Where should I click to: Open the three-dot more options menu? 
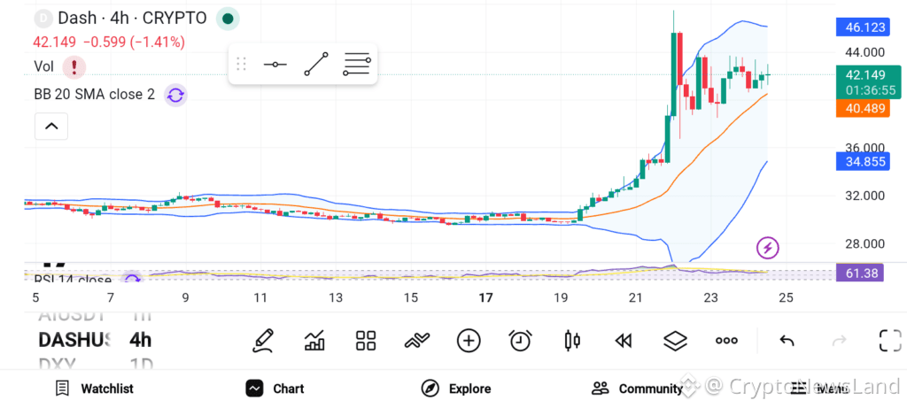pyautogui.click(x=726, y=341)
